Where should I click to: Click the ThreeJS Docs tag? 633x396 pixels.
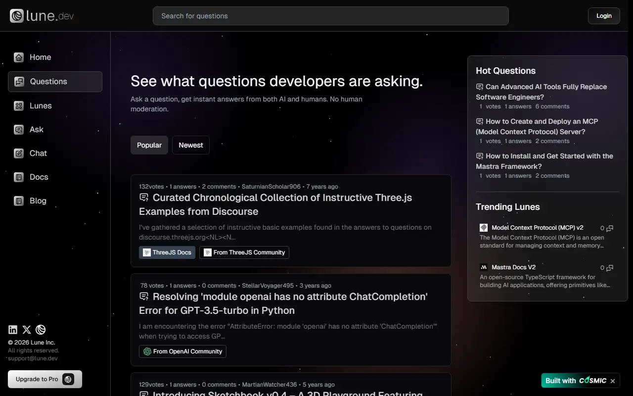coord(167,252)
